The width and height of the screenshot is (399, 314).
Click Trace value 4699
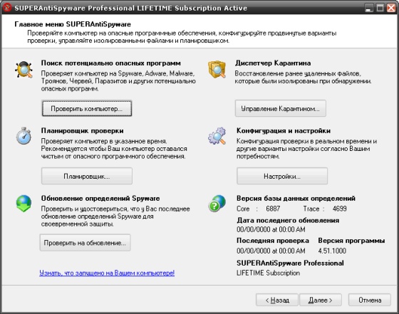[x=339, y=209]
